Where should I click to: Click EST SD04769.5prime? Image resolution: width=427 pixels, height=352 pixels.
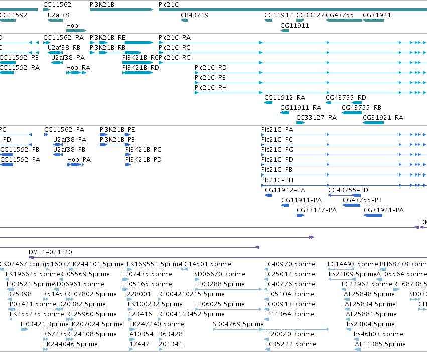tap(238, 324)
